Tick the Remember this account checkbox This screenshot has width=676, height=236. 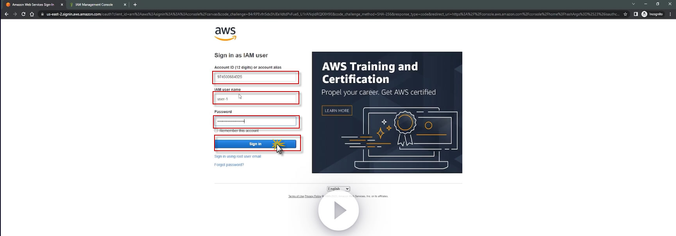pyautogui.click(x=216, y=130)
